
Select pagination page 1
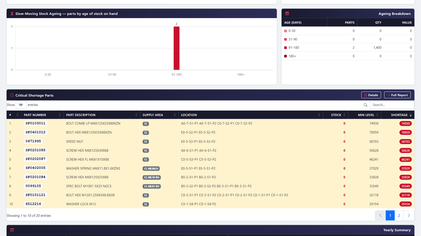[390, 216]
